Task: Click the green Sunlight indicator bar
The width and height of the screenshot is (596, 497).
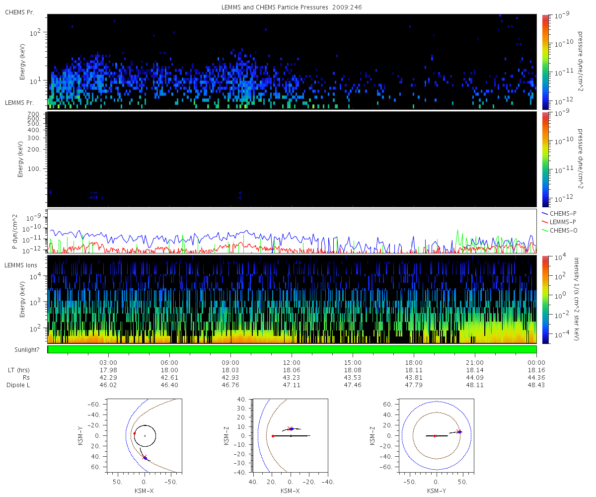Action: coord(292,349)
